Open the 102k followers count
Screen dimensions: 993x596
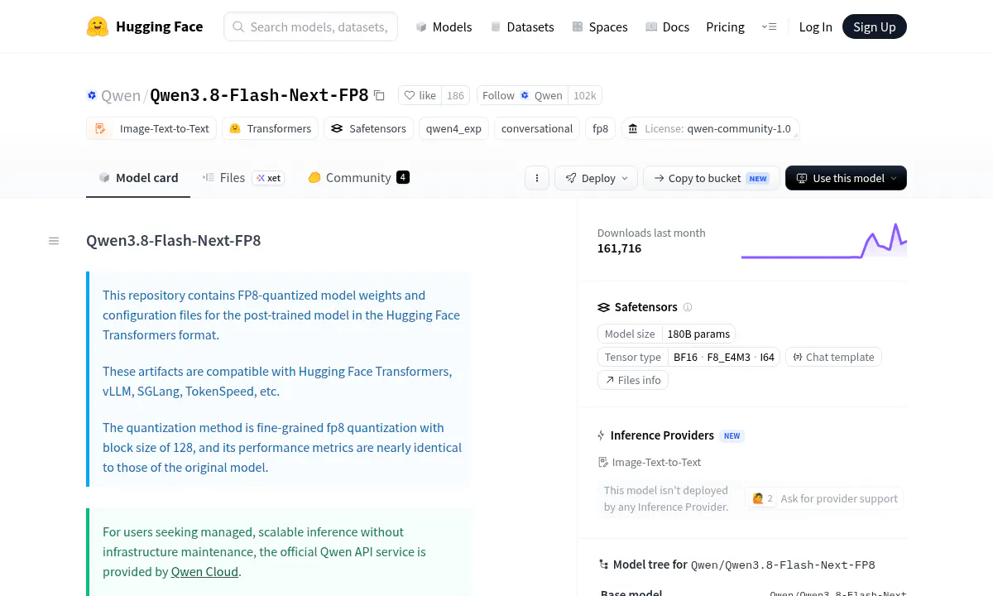[x=584, y=95]
